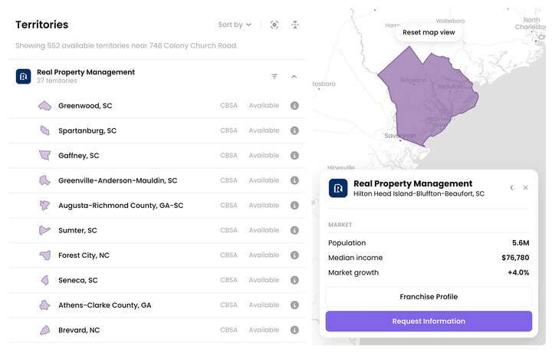Select the Athens-Clarke County, GA territory name
This screenshot has height=353, width=552.
coord(105,305)
